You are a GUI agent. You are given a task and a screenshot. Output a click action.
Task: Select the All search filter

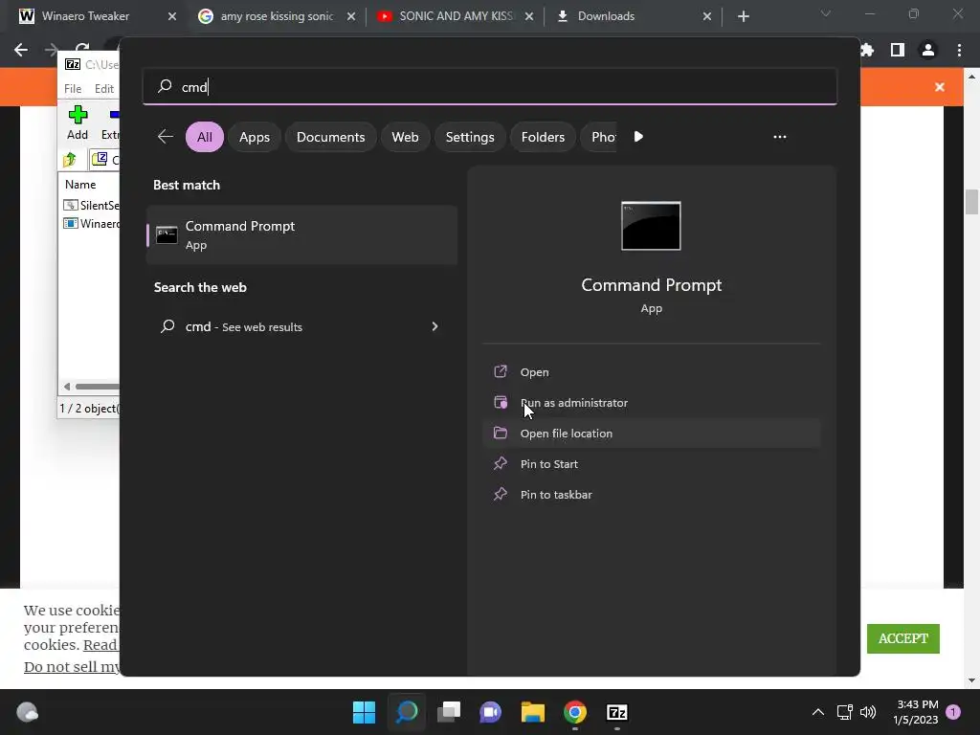[205, 137]
